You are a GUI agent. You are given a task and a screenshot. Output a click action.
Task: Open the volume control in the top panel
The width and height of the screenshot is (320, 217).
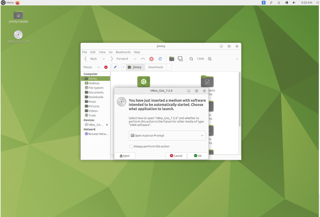point(294,2)
